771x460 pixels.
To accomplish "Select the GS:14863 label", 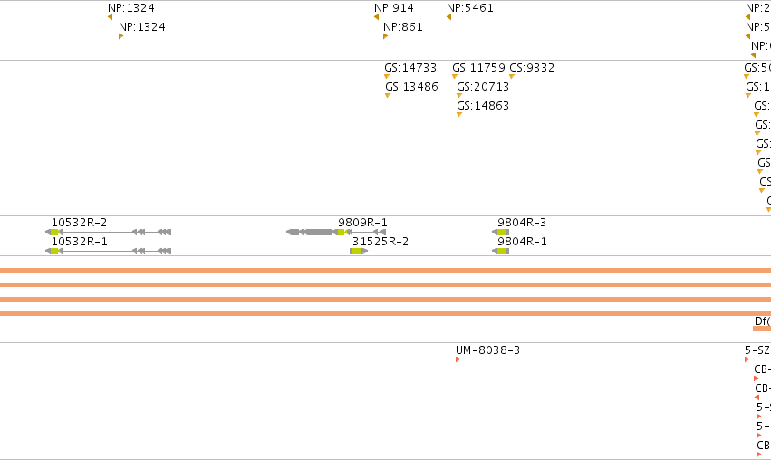I will 483,106.
